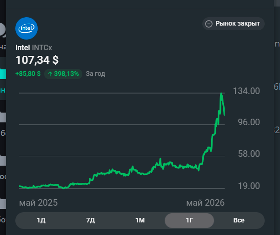Screen dimensions: 280x235
Task: Click the Intel logo icon
Action: pos(27,28)
